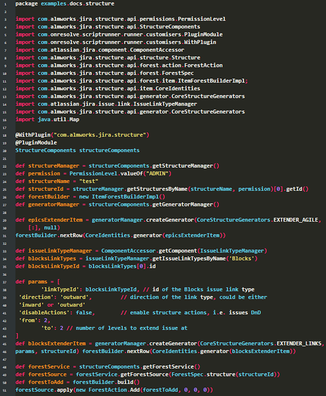The height and width of the screenshot is (396, 326).
Task: Click line number 1 in the gutter
Action: point(5,4)
